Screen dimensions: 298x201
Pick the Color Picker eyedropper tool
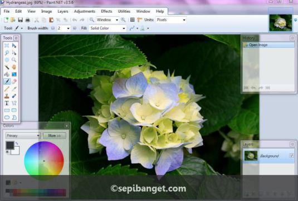[x=14, y=89]
